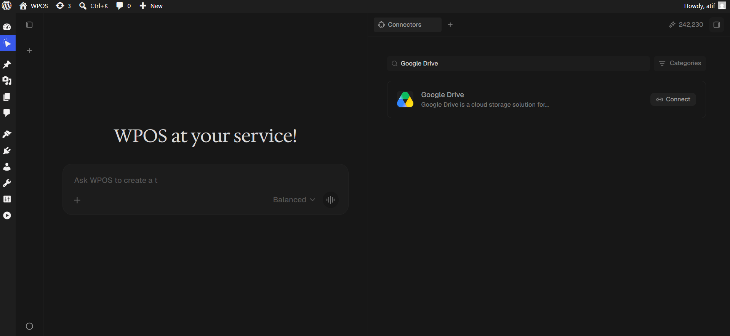Open the updates indicator showing 3
Viewport: 730px width, 336px height.
pyautogui.click(x=63, y=6)
